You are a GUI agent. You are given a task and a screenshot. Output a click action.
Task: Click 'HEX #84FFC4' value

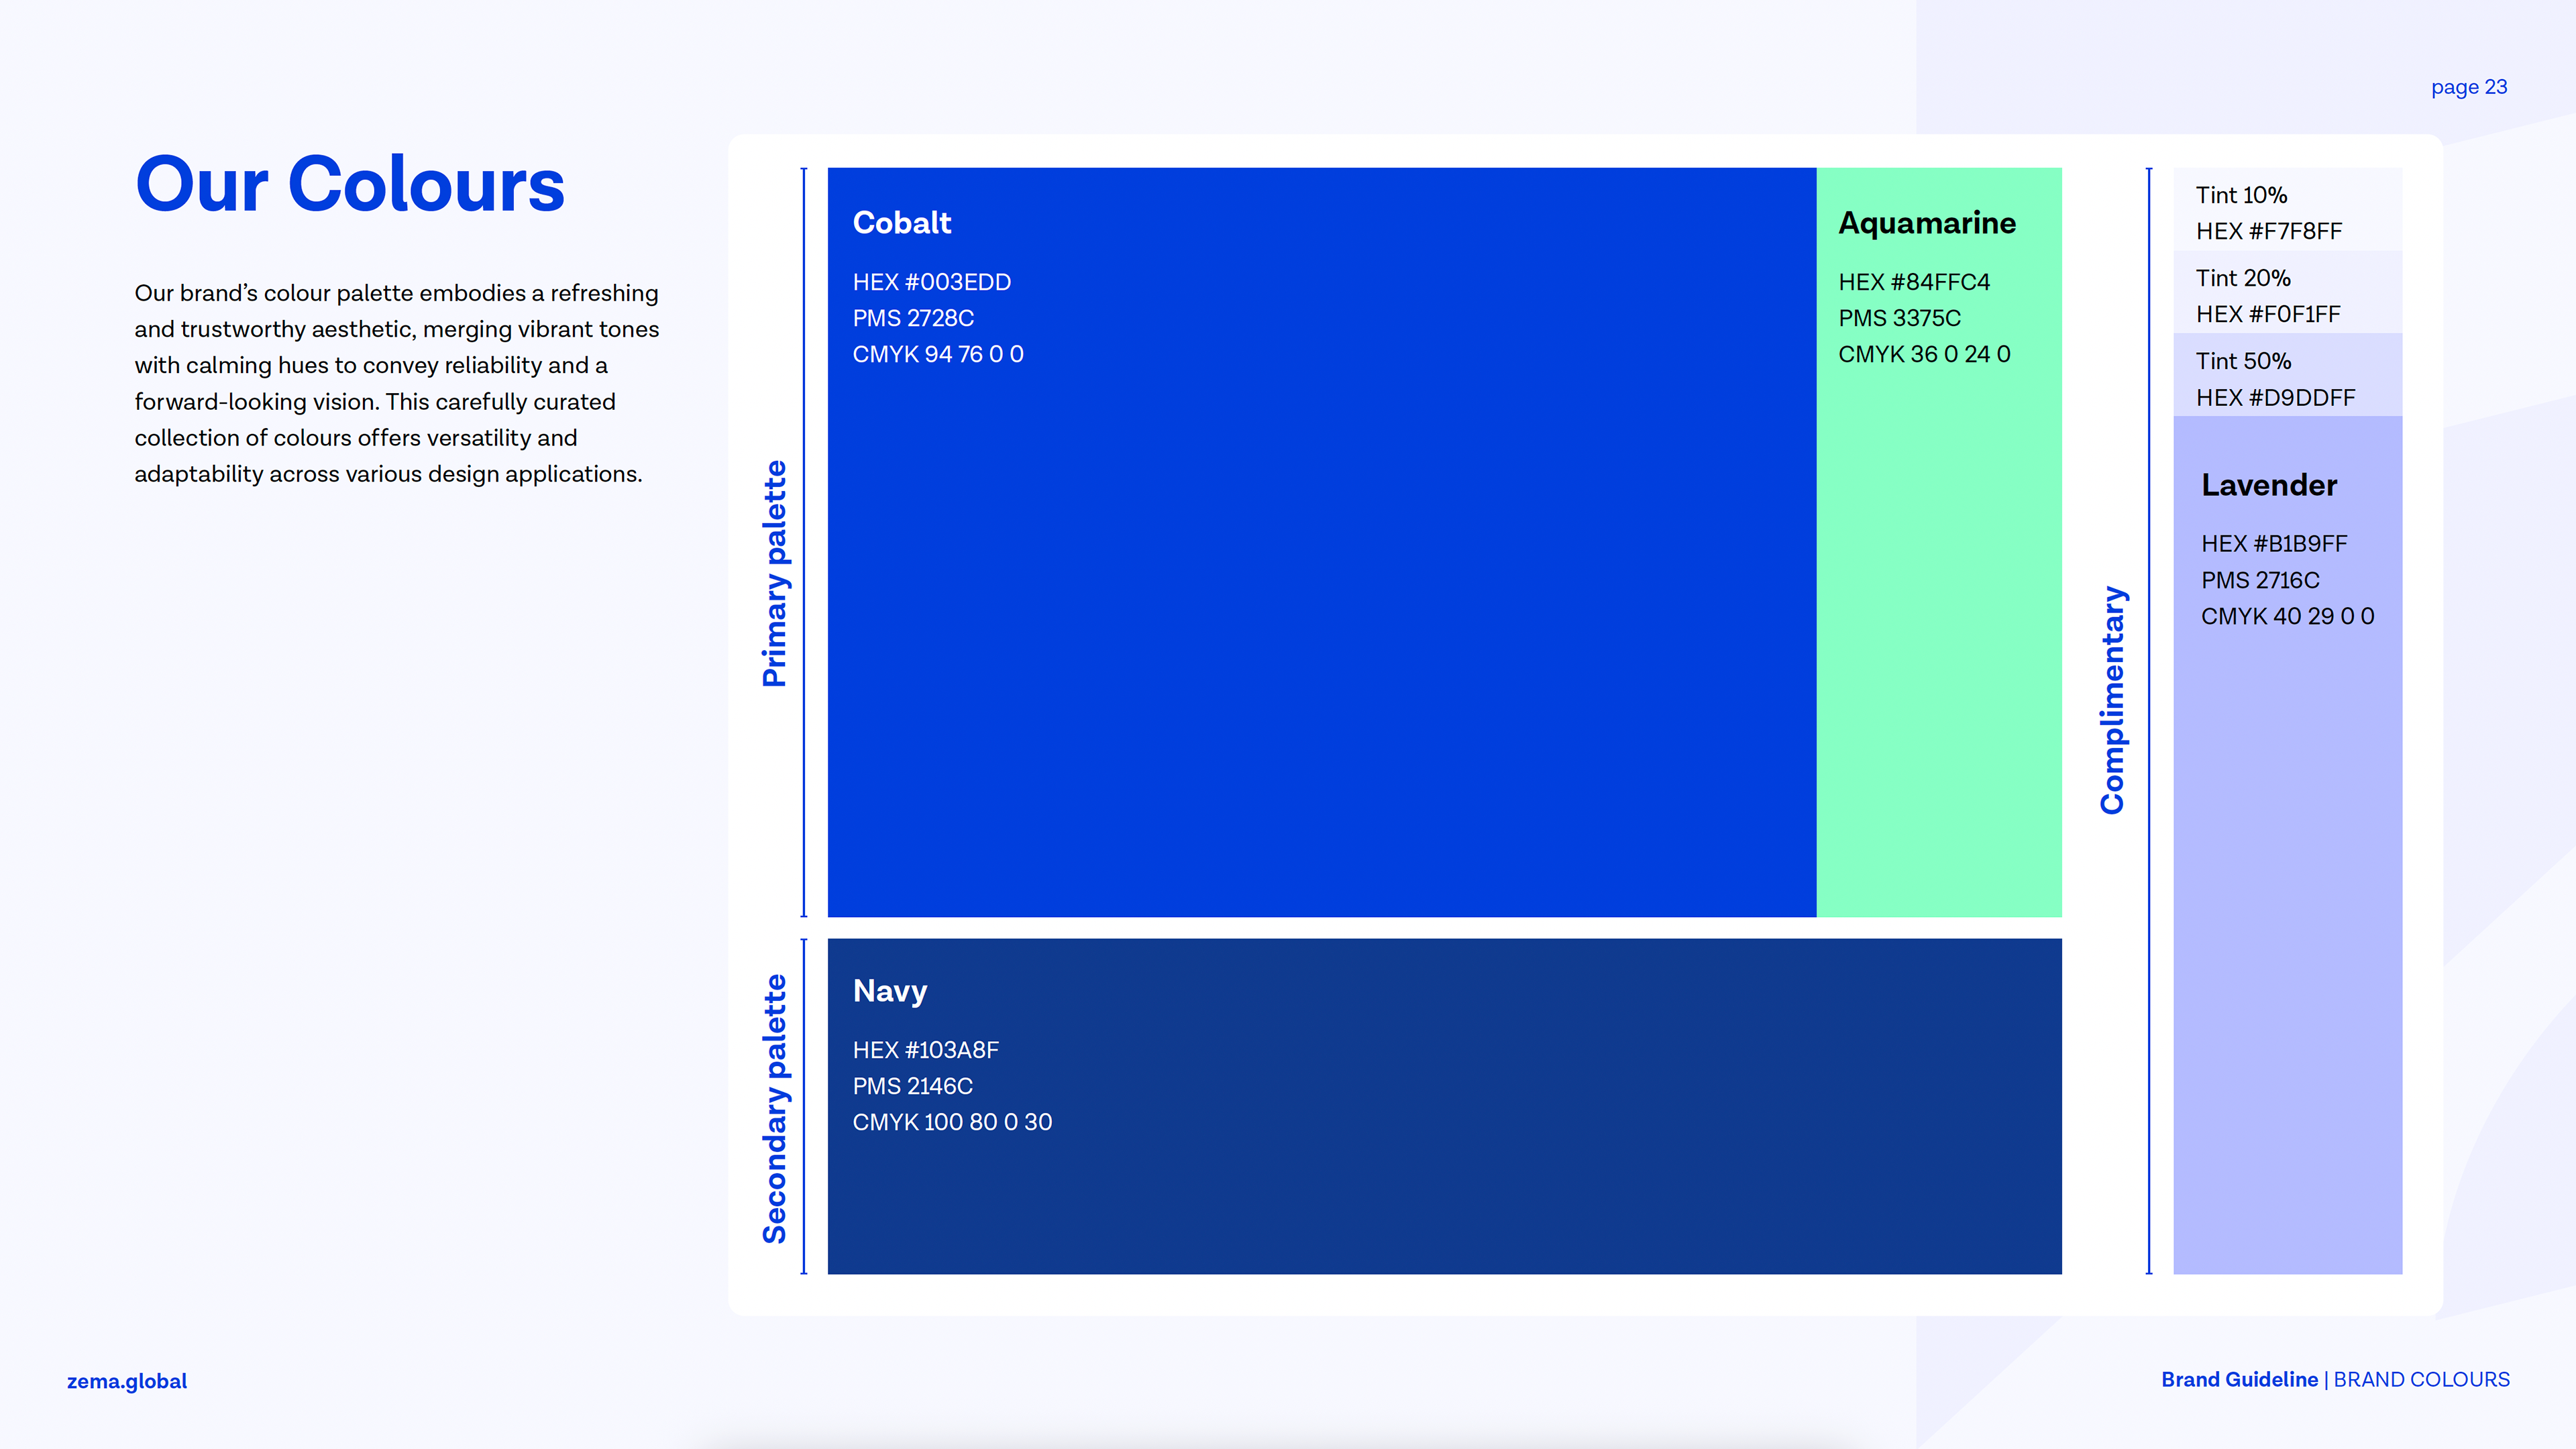coord(1914,282)
